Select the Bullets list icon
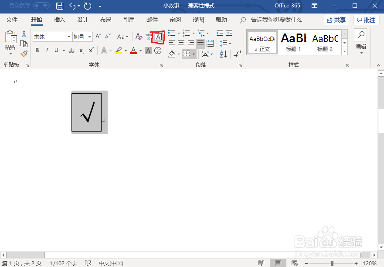Image resolution: width=384 pixels, height=267 pixels. [x=171, y=32]
